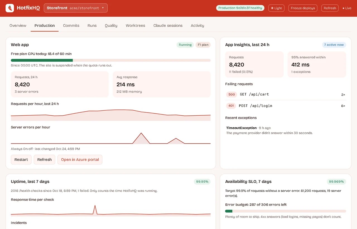The image size is (357, 229).
Task: Click the Free plan CPU progress bar
Action: click(x=111, y=60)
